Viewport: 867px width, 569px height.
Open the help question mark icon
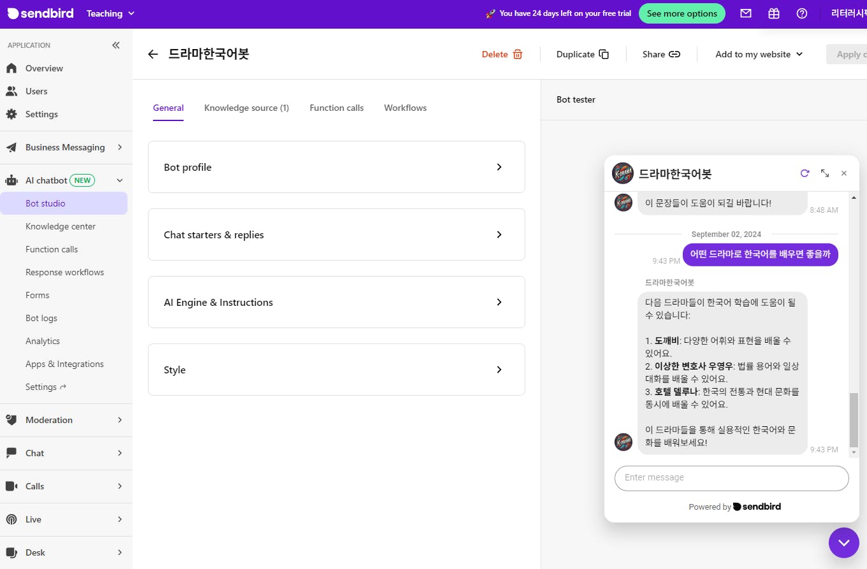pyautogui.click(x=802, y=13)
